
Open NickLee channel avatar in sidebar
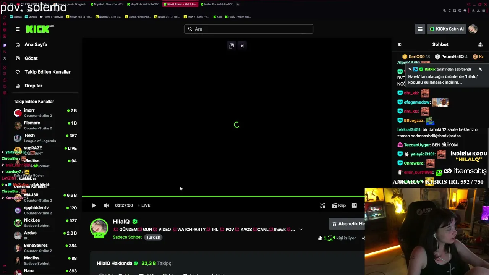pos(18,223)
